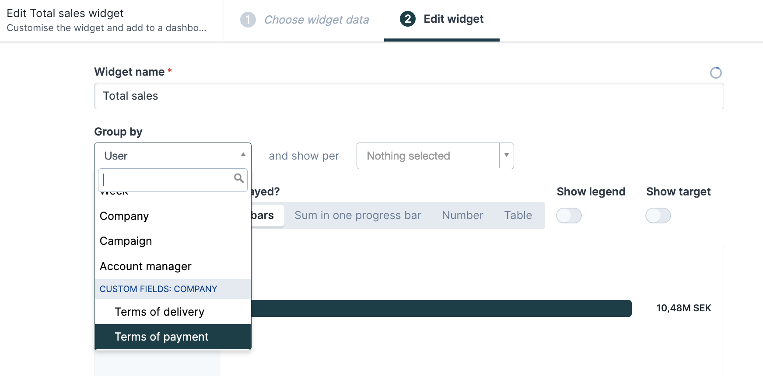Choose Company in Group by list
This screenshot has height=376, width=763.
173,216
